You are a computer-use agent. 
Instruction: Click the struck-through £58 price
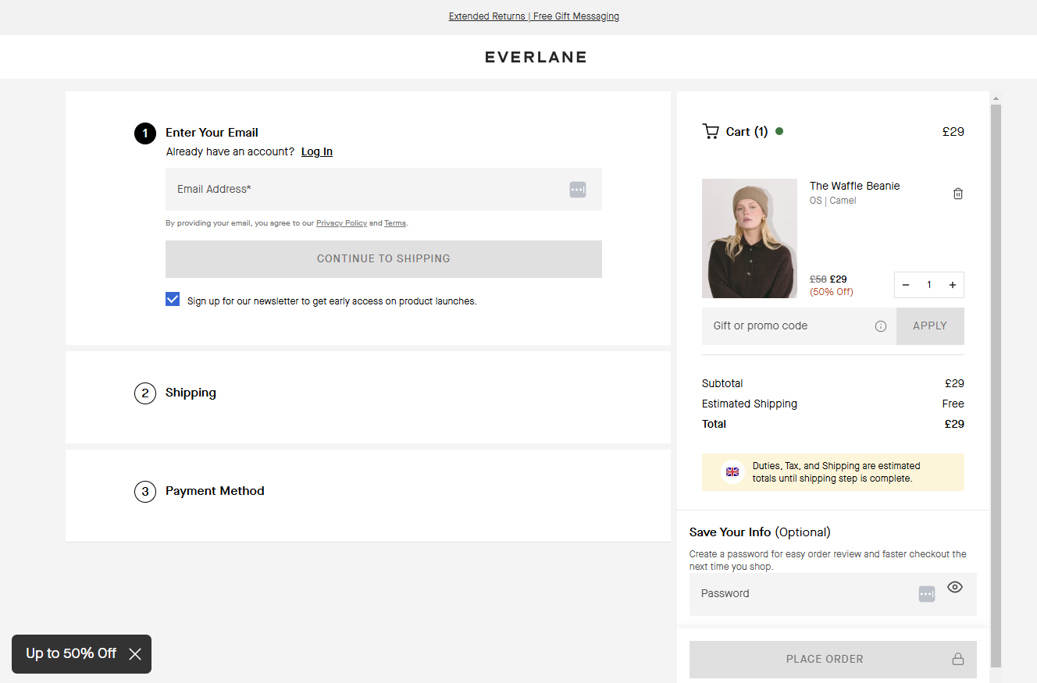coord(818,279)
